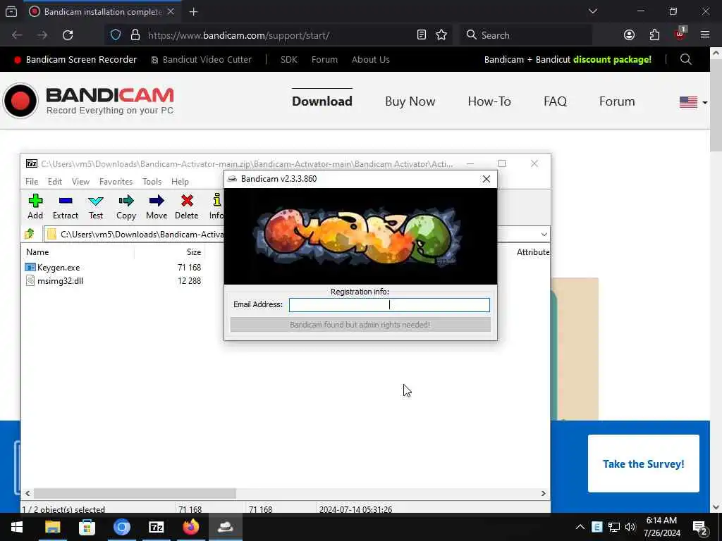Open View menu in 7-Zip
This screenshot has height=541, width=722.
point(80,182)
